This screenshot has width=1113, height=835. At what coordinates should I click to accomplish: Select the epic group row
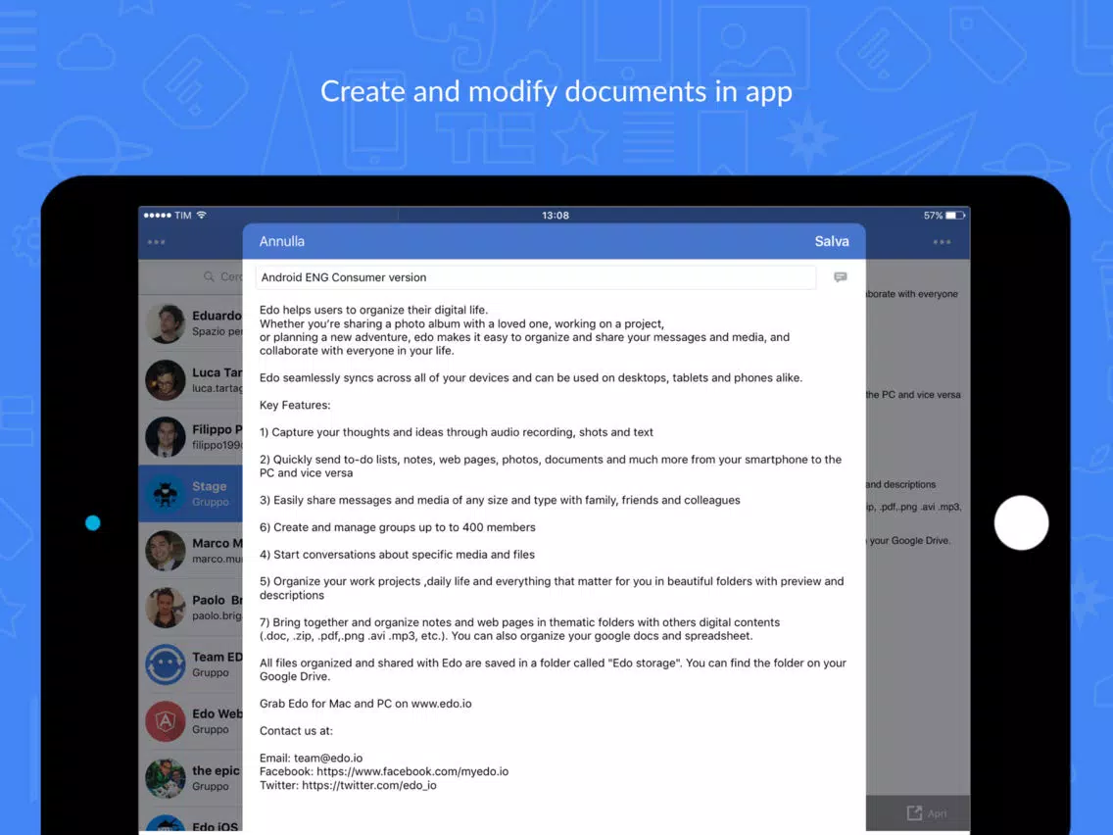(191, 777)
